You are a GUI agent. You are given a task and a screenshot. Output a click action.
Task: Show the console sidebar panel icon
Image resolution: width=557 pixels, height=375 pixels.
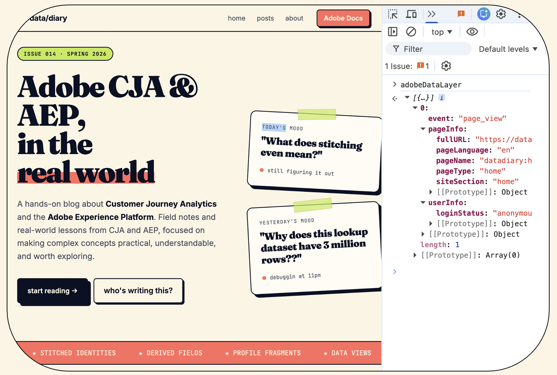coord(393,32)
